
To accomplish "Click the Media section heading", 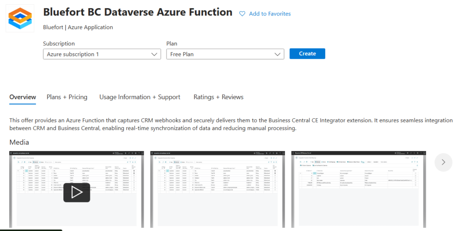I will (19, 142).
